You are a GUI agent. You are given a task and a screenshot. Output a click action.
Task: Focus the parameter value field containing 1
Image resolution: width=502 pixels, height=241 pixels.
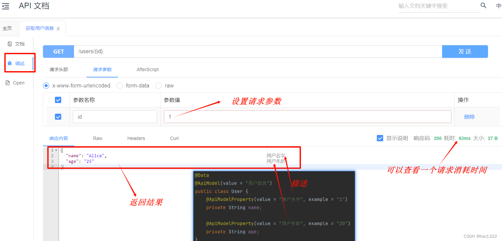click(308, 117)
